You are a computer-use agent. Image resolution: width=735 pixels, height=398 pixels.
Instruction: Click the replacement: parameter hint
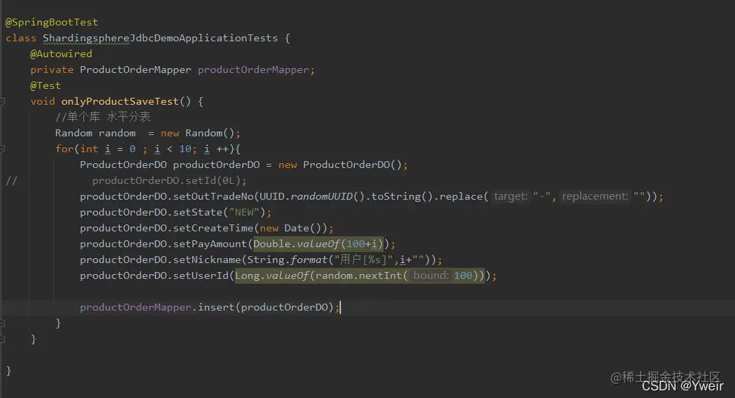(x=595, y=196)
